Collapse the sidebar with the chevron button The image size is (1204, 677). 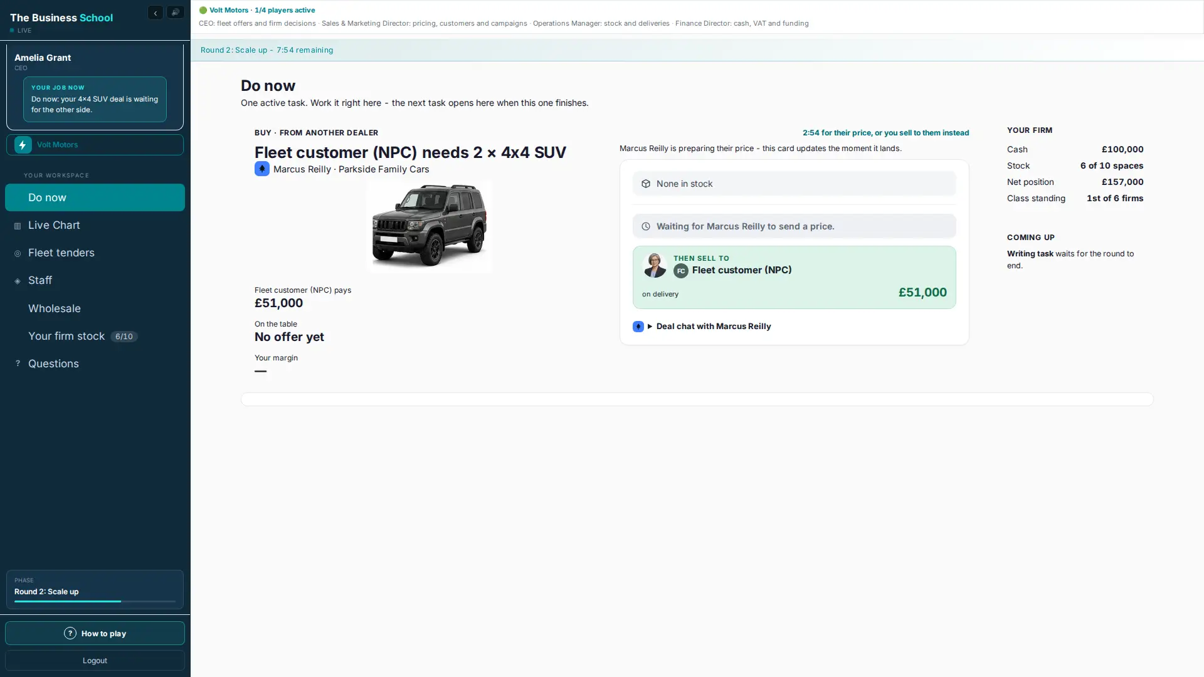coord(156,13)
